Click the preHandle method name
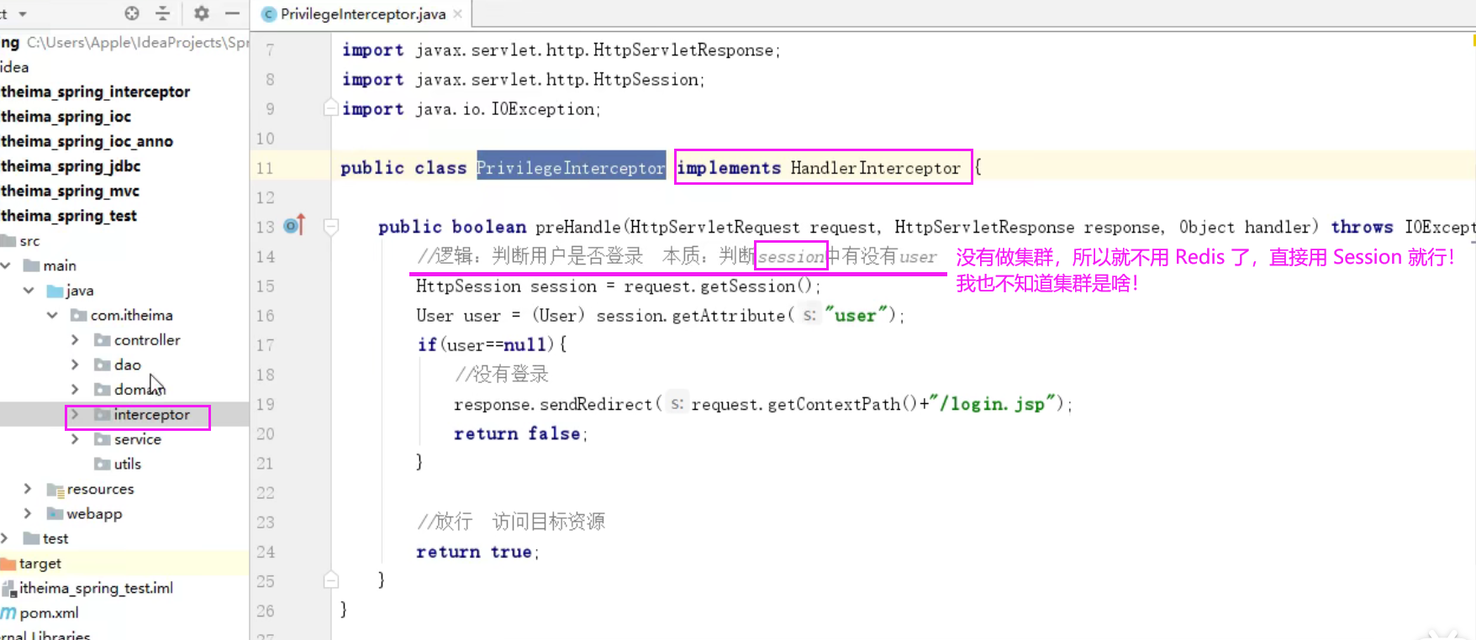The image size is (1476, 640). (577, 227)
